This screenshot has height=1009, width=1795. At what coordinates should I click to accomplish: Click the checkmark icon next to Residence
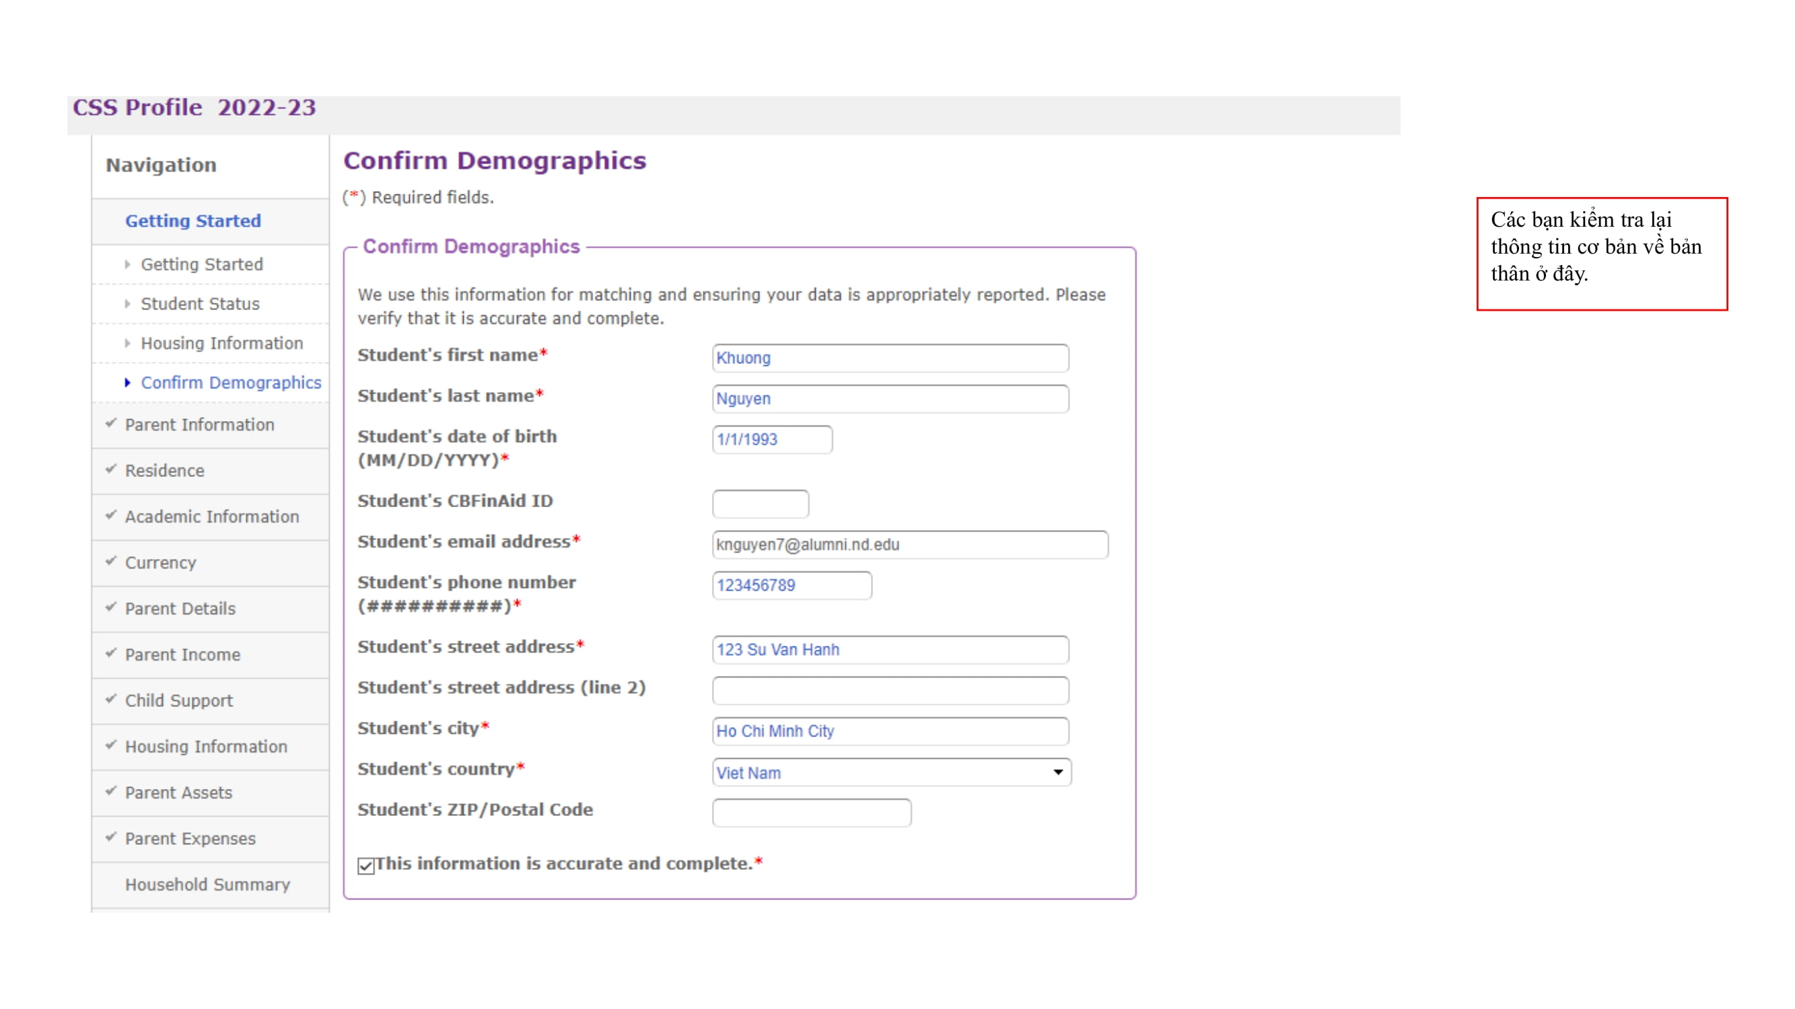point(112,471)
